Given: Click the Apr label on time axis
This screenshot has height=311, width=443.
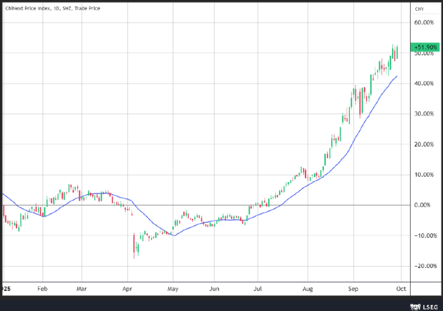Looking at the screenshot, I should tap(127, 289).
